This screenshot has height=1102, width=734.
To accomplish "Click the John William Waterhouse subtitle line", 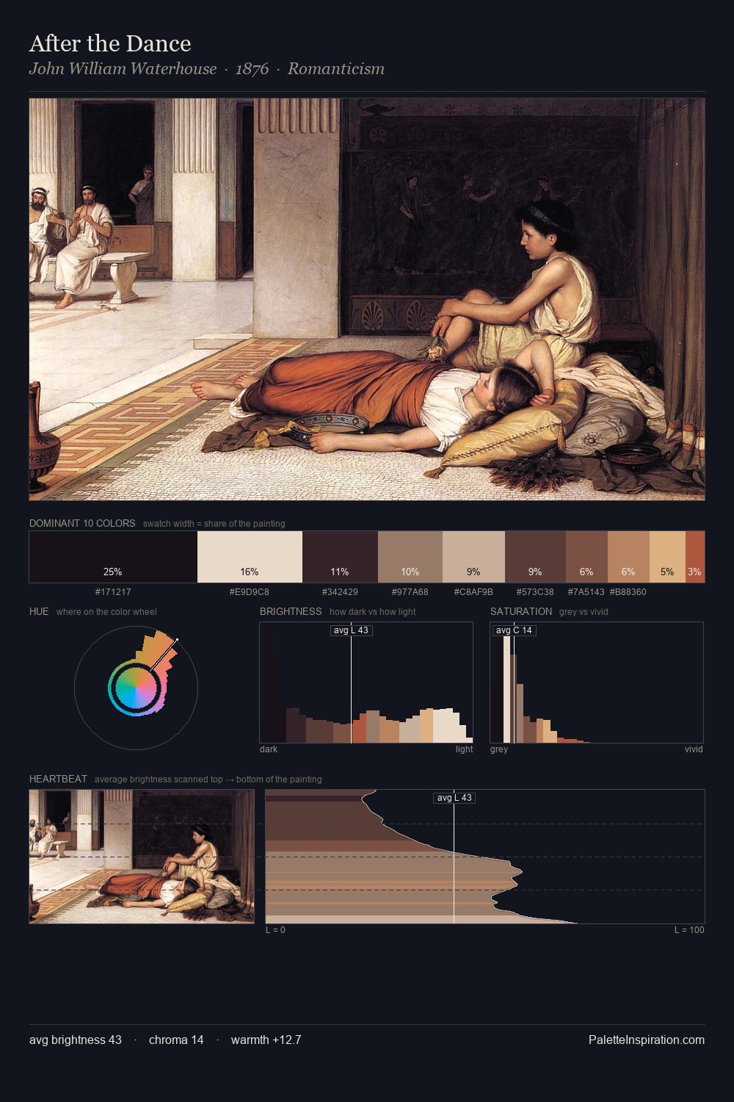I will click(x=207, y=69).
